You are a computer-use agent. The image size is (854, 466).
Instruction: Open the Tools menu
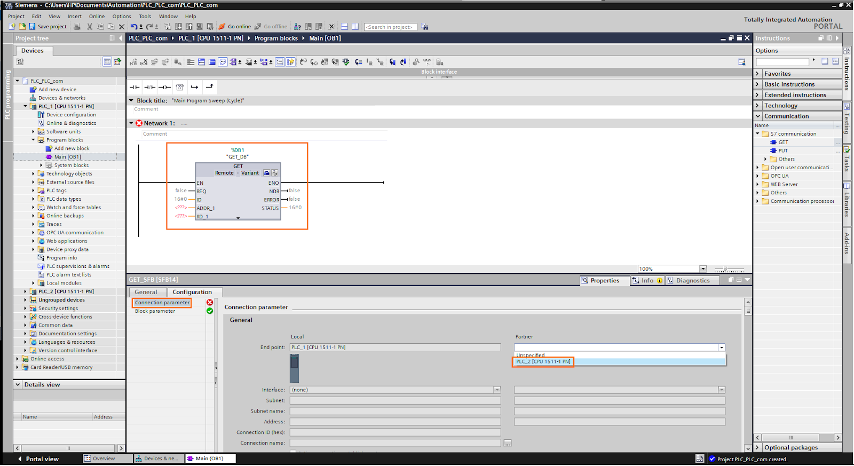pyautogui.click(x=145, y=17)
